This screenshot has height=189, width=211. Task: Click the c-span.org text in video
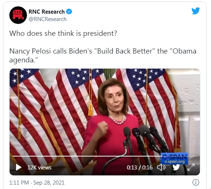coord(174,162)
